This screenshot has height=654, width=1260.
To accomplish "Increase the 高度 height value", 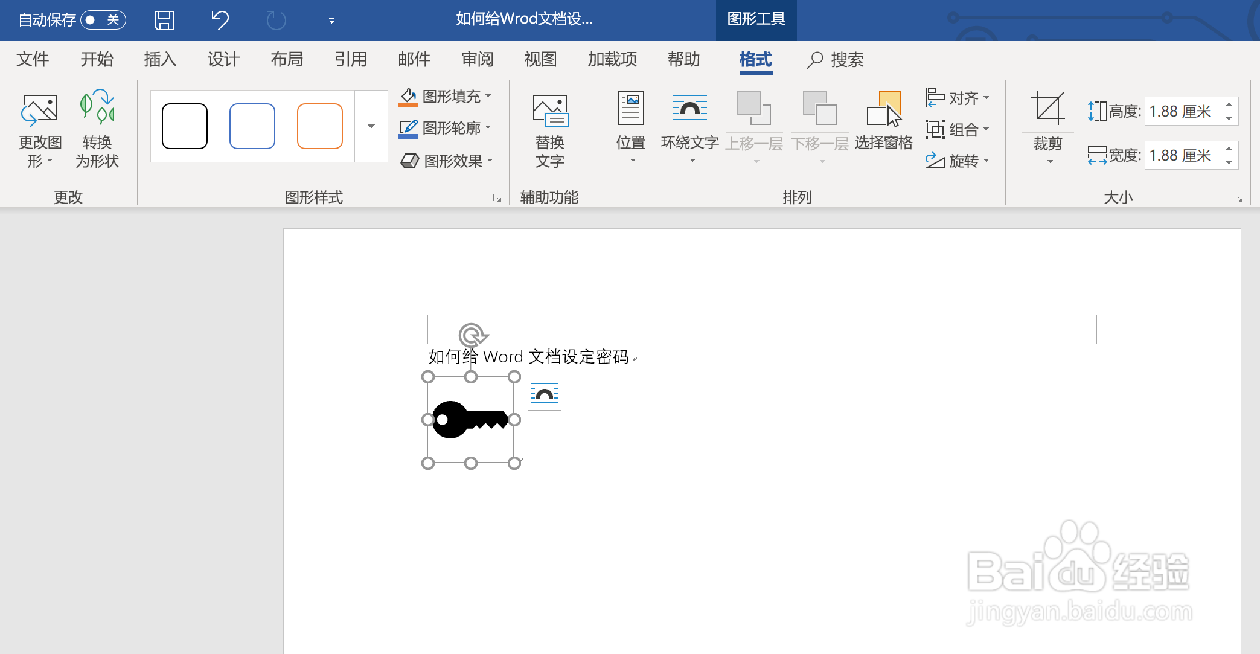I will click(1229, 104).
